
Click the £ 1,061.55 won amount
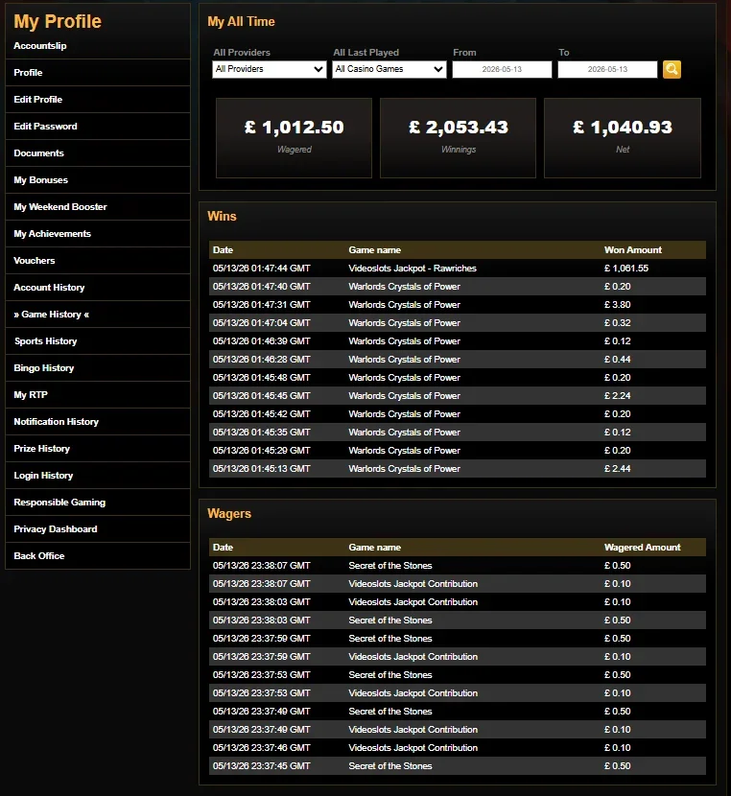pos(625,269)
